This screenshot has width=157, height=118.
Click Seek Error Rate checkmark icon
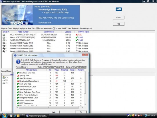[18, 84]
